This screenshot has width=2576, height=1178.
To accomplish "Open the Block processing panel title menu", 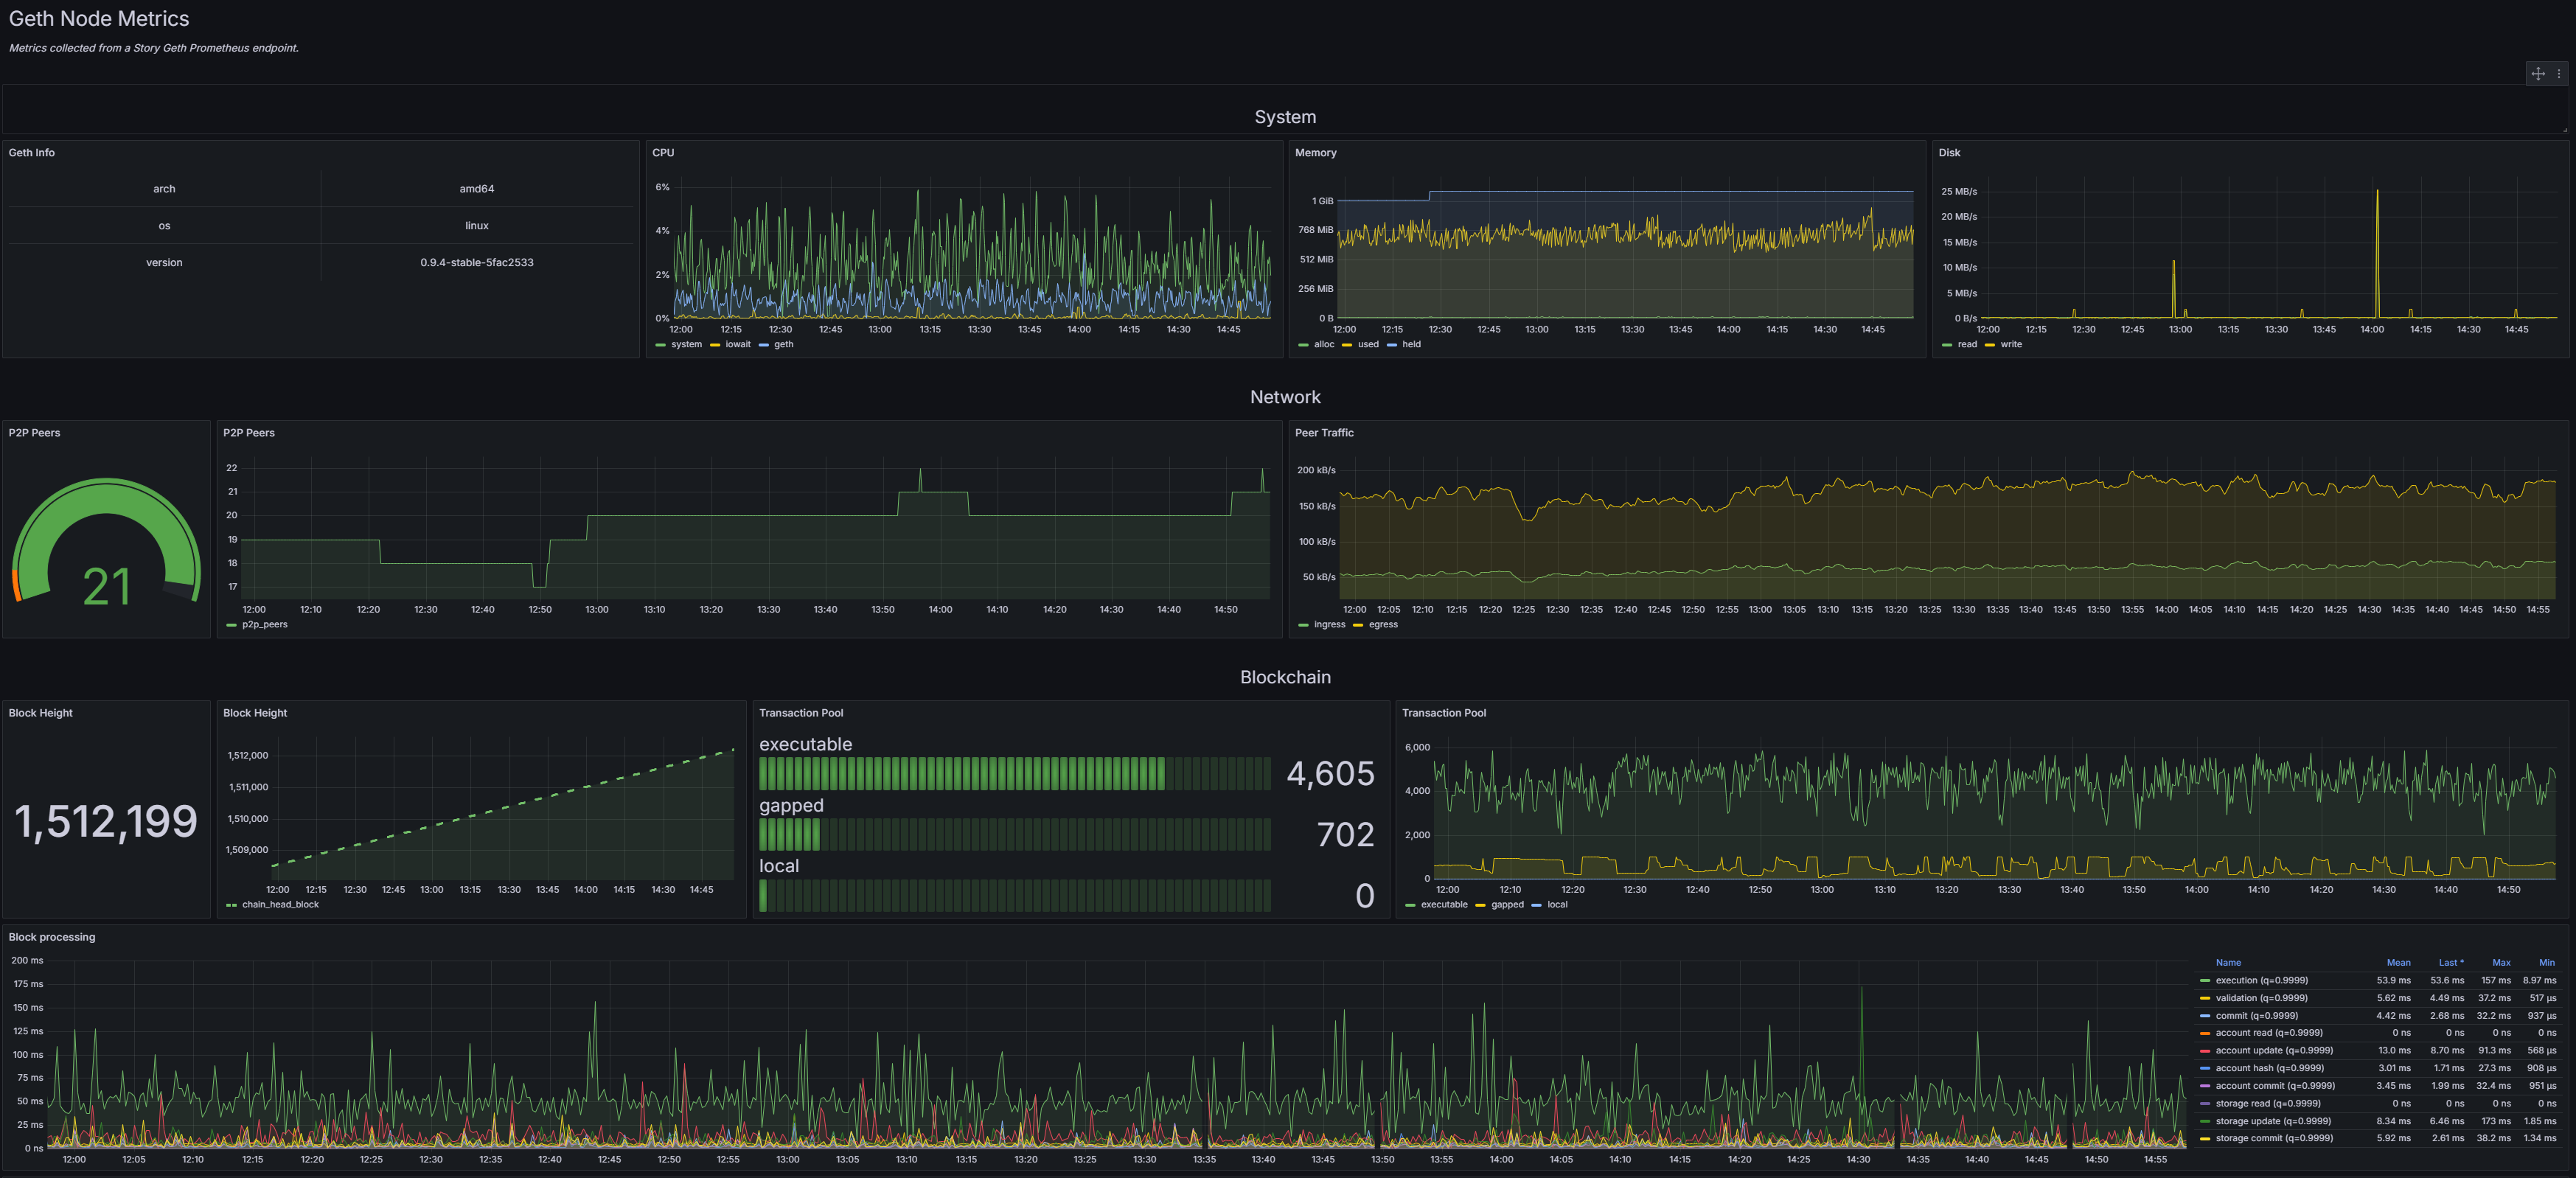I will [52, 937].
